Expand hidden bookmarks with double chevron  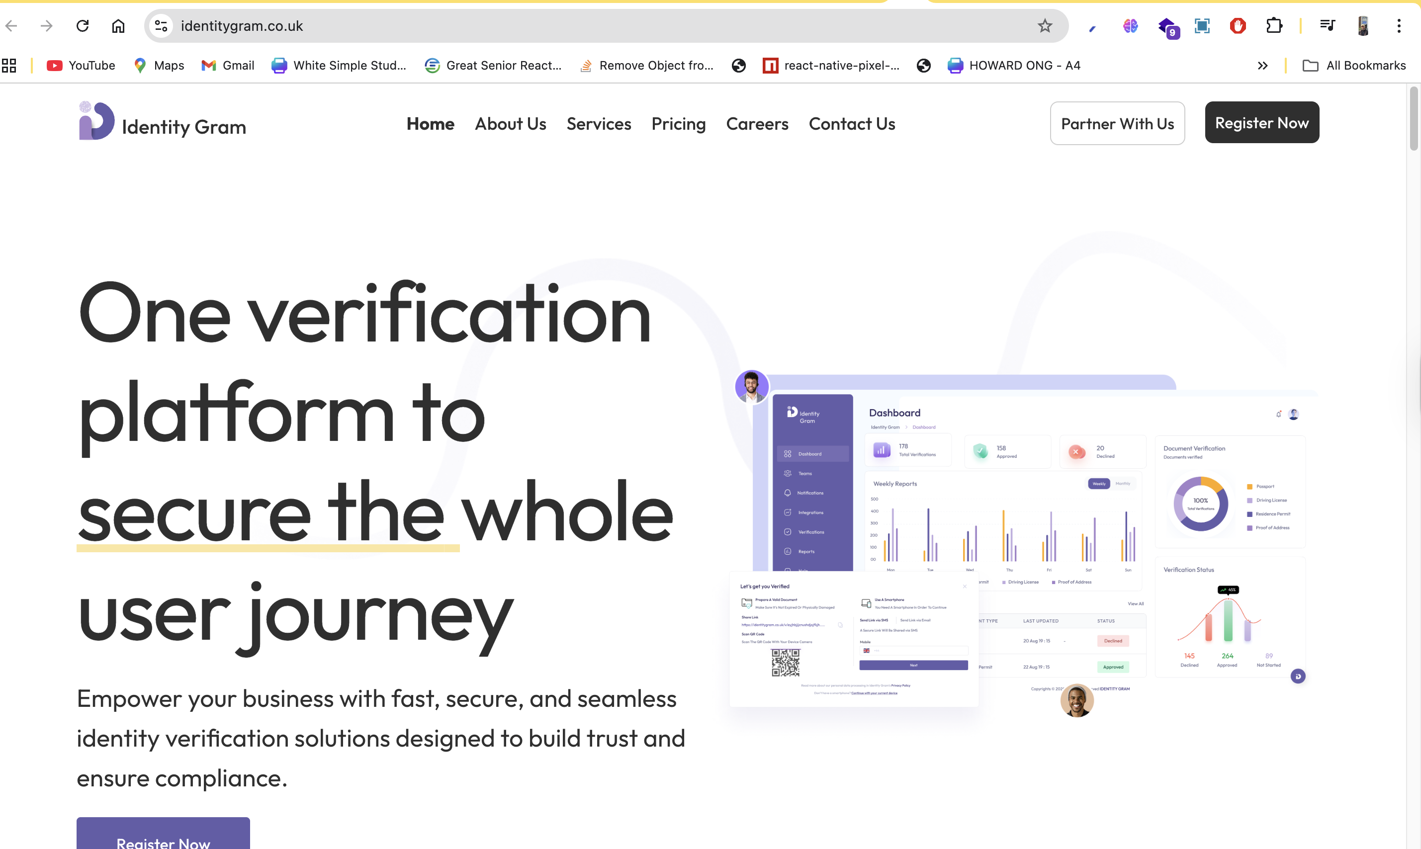click(x=1262, y=66)
